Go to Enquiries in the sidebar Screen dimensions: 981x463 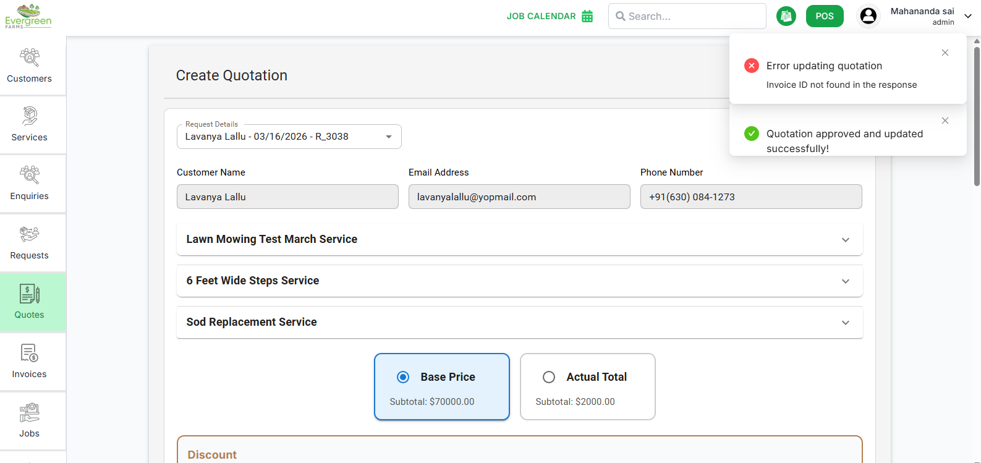[x=29, y=183]
